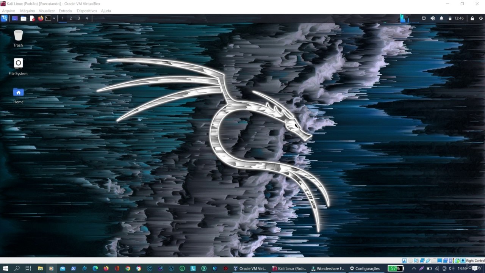Select the File System desktop icon
Screen dimensions: 485x273
18,67
